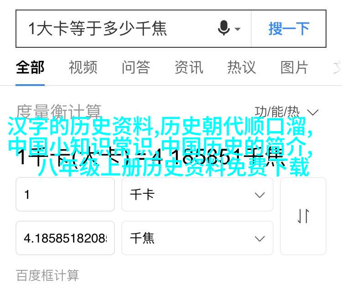Go to the 资讯 tab
Viewport: 342px width, 288px height.
[189, 67]
